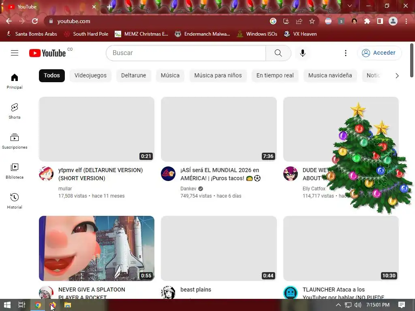The height and width of the screenshot is (311, 415).
Task: Open Shorts from sidebar
Action: pos(15,111)
